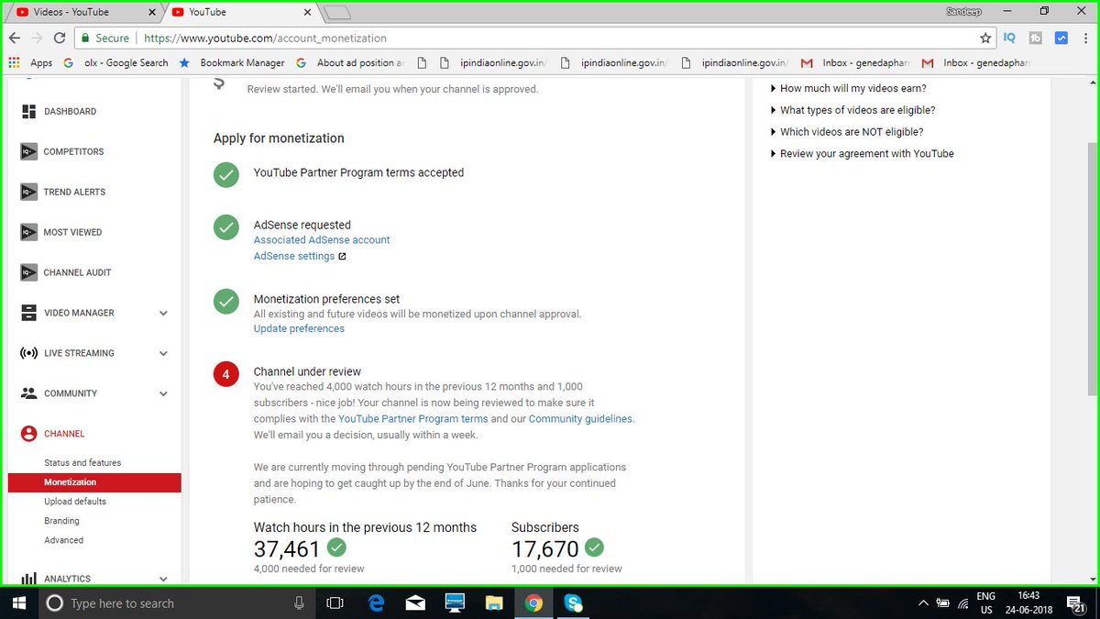The image size is (1100, 619).
Task: Click the TubeBuddy extension icon
Action: (x=1036, y=39)
